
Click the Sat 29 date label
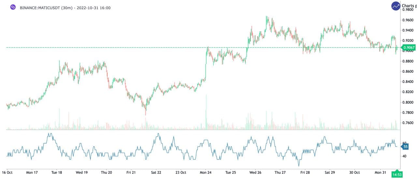click(x=330, y=173)
